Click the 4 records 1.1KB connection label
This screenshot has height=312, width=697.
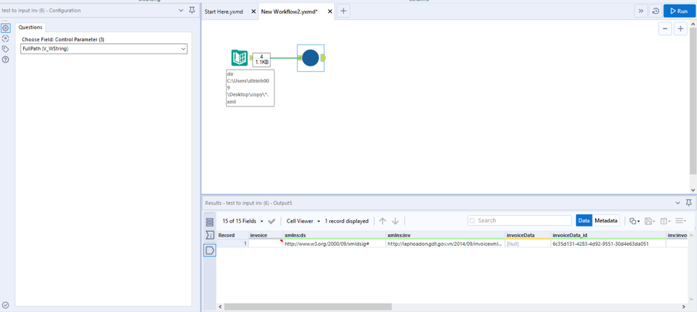[262, 59]
